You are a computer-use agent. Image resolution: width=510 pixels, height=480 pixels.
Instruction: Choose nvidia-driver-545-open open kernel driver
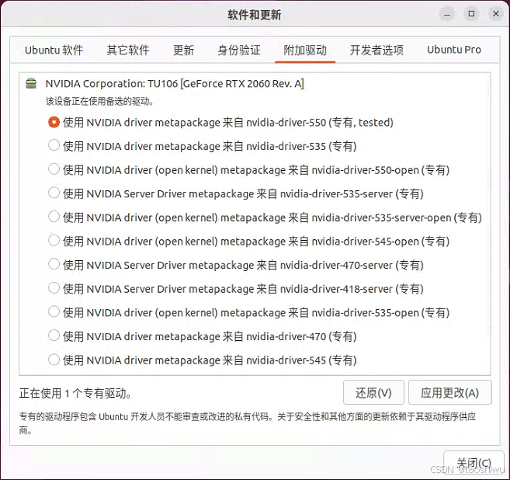(54, 241)
